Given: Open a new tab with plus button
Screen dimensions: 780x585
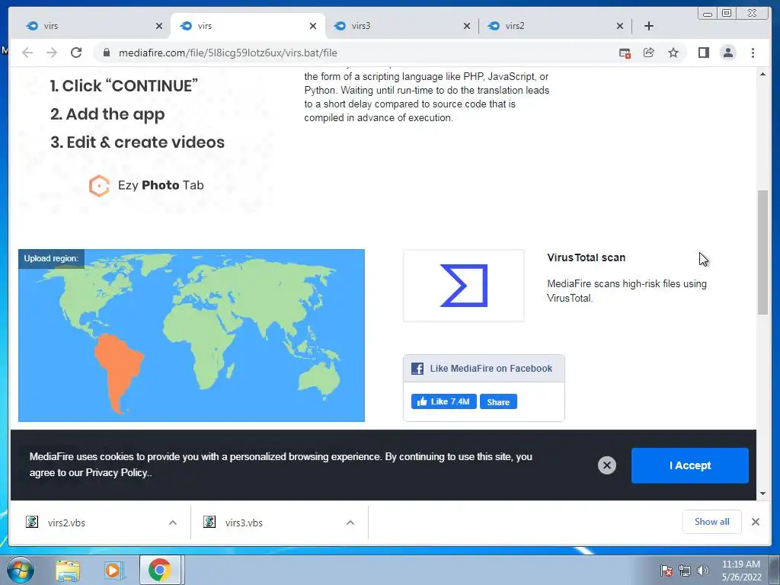Looking at the screenshot, I should (649, 26).
